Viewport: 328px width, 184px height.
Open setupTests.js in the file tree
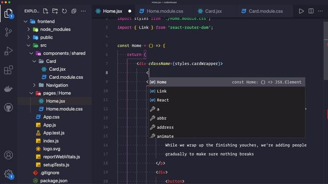[56, 165]
